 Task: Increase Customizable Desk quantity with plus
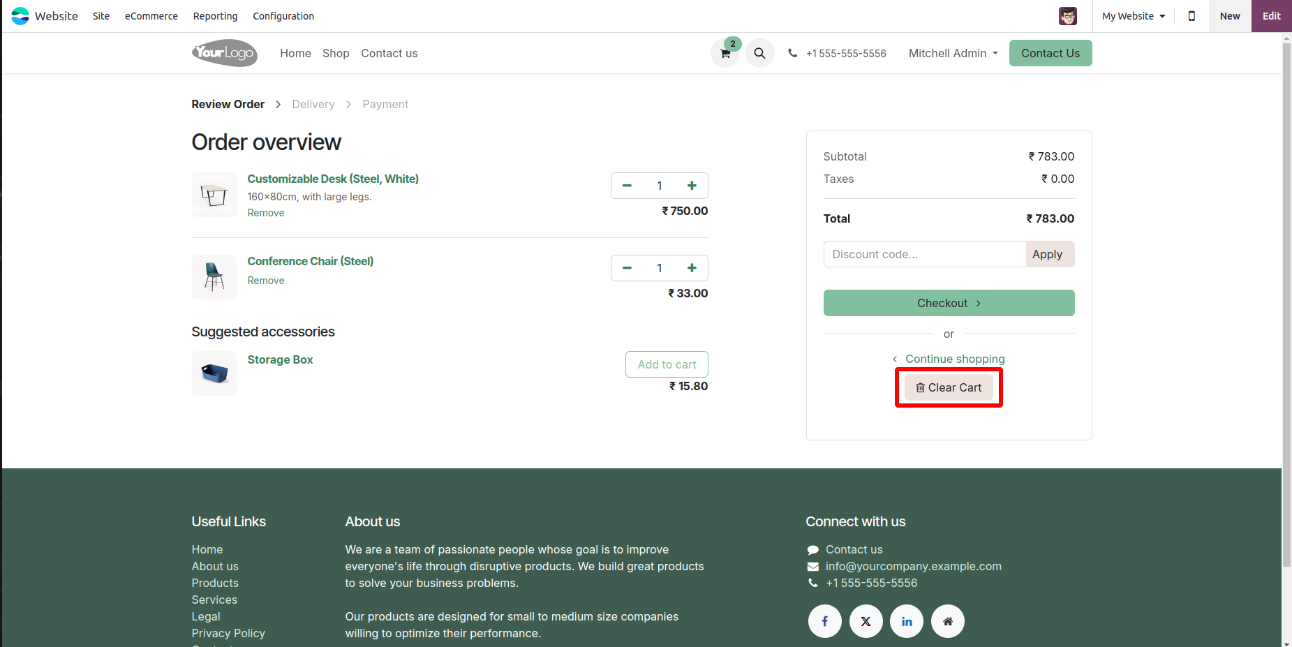[x=692, y=186]
